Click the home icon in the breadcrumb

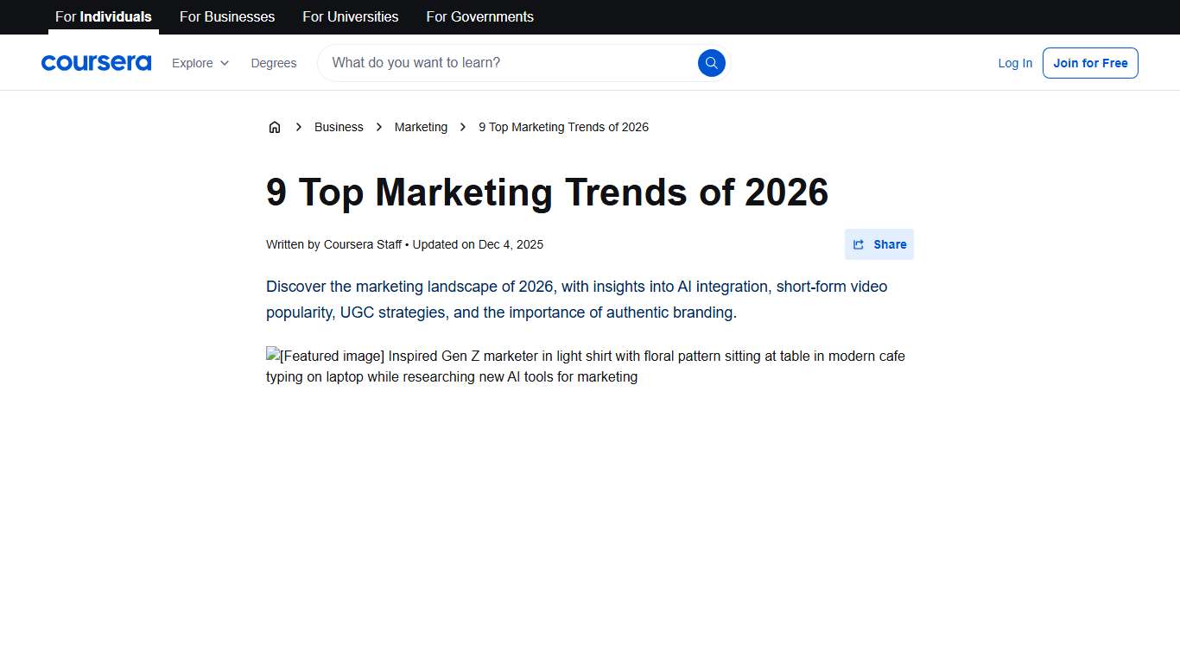tap(275, 126)
